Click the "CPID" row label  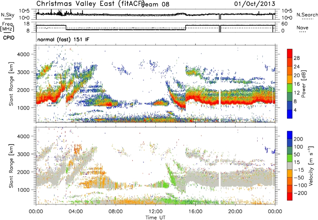point(9,38)
